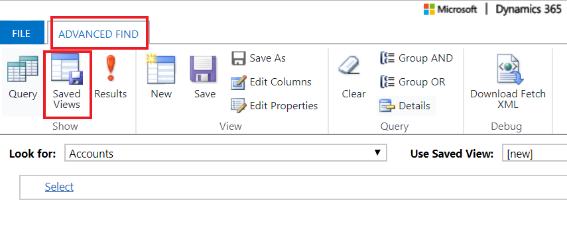
Task: Switch to the FILE tab
Action: 21,34
